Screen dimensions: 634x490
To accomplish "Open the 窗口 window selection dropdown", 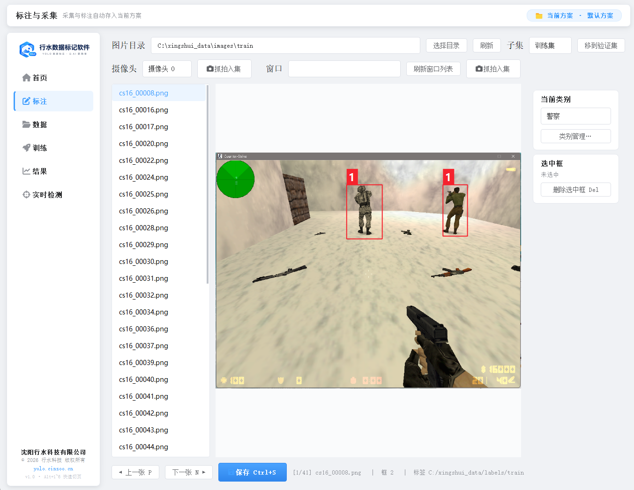I will click(344, 69).
